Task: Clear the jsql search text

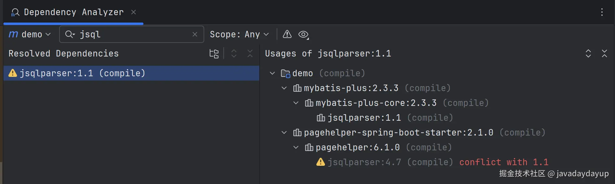Action: 195,35
